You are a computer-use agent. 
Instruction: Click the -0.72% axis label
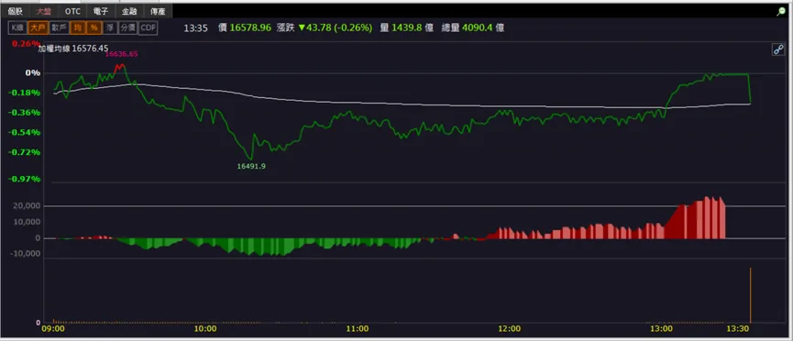(x=25, y=152)
